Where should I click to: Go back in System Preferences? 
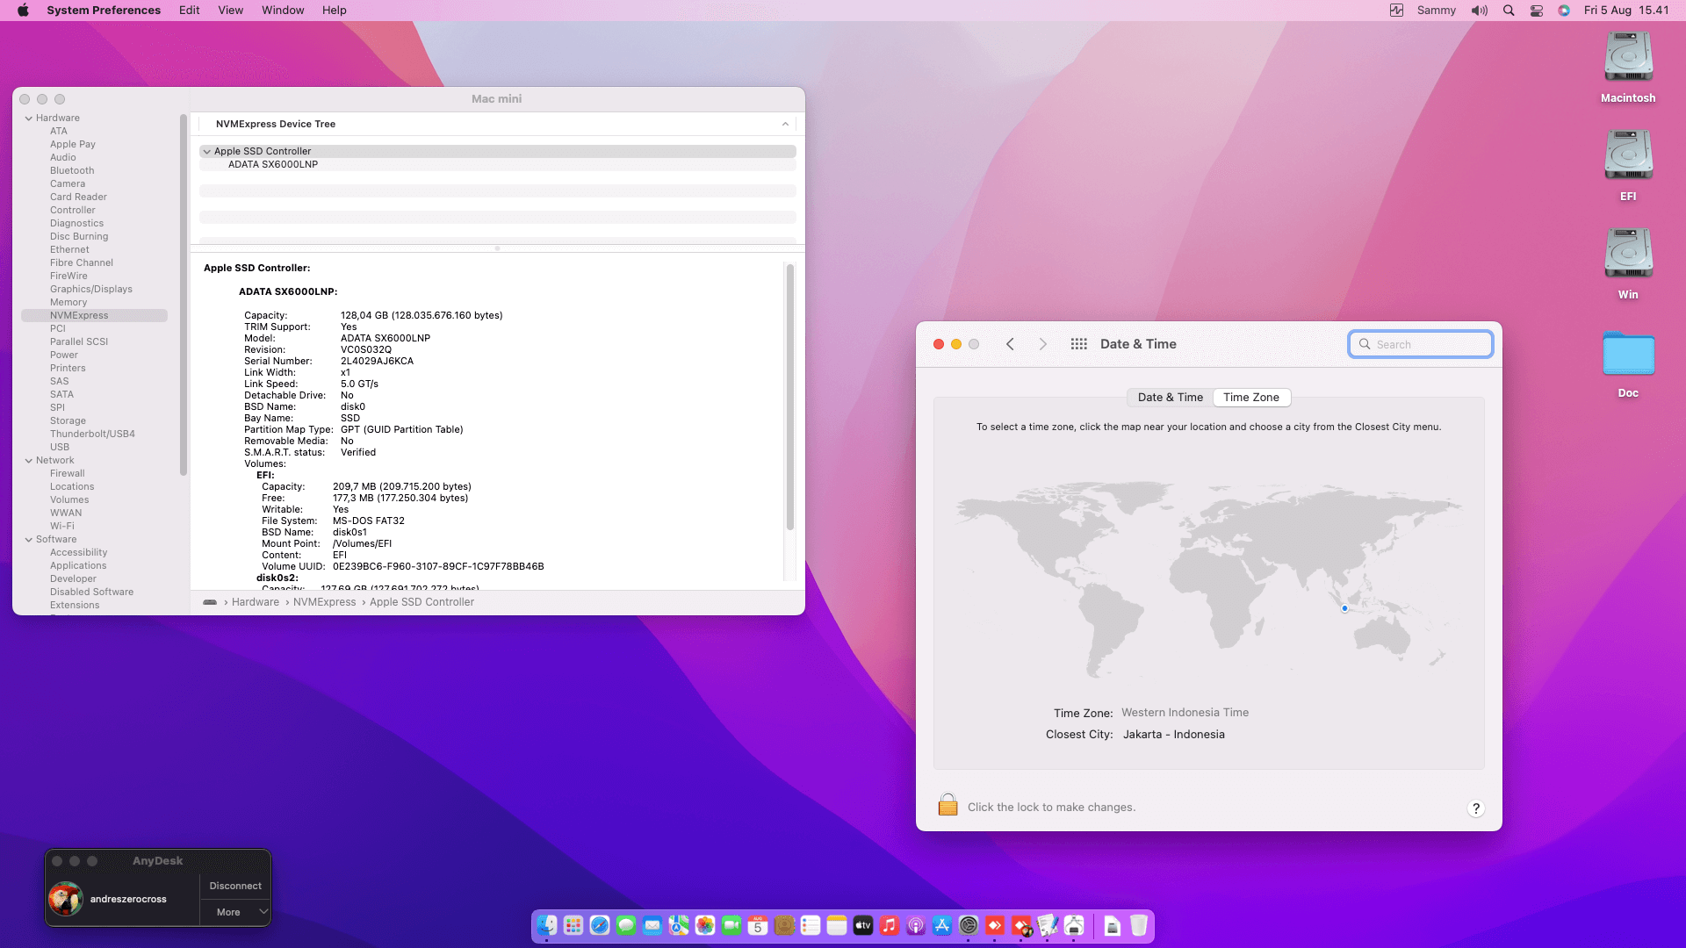(1010, 344)
